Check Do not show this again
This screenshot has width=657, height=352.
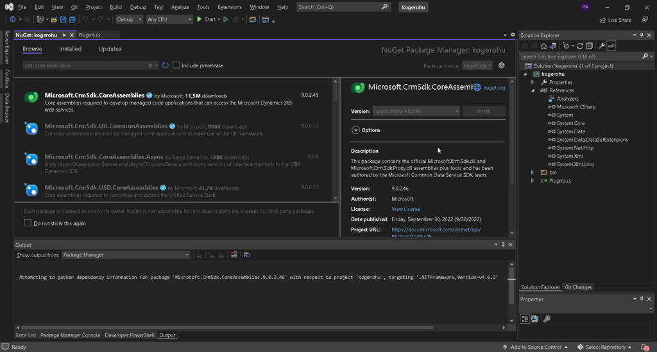[x=28, y=223]
